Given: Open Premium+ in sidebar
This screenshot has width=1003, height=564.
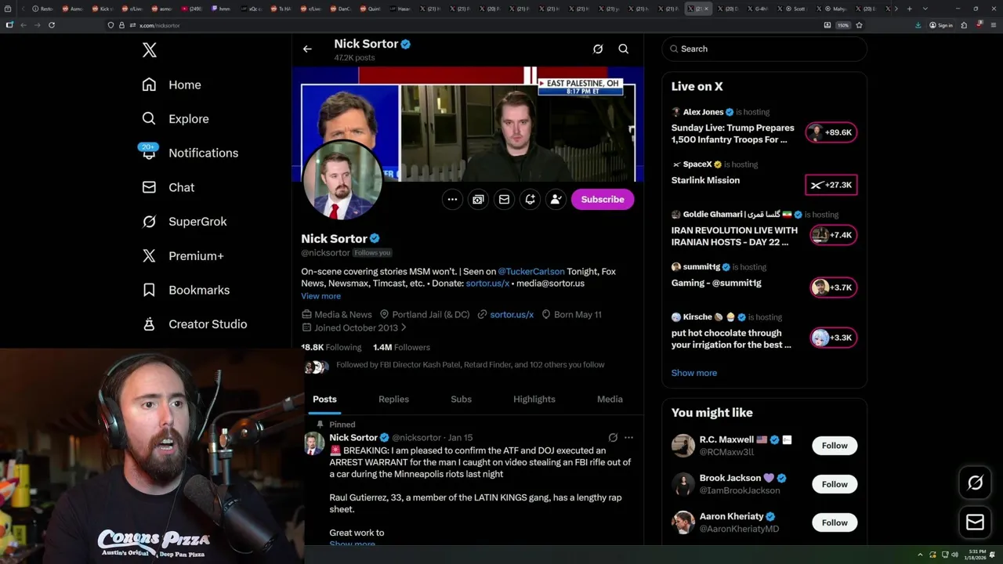Looking at the screenshot, I should click(x=183, y=256).
